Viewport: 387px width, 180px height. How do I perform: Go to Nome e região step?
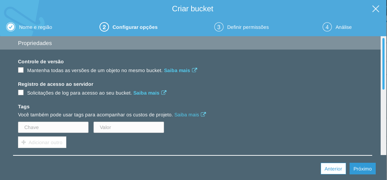35,27
